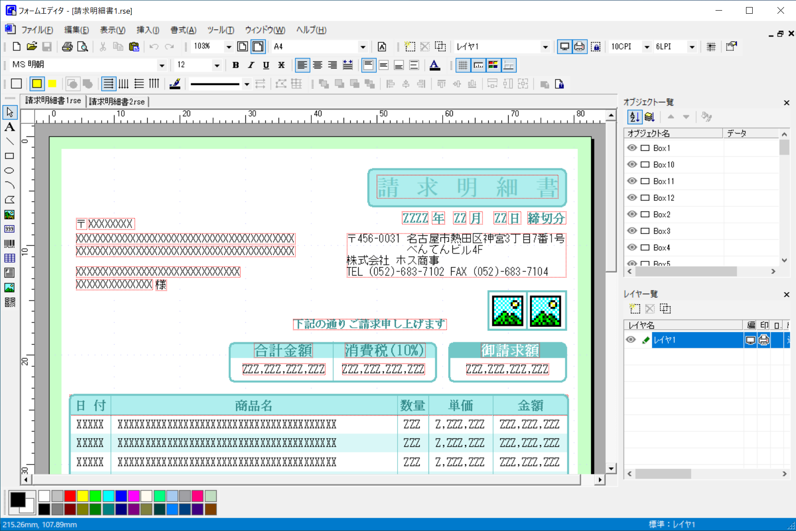This screenshot has width=796, height=531.
Task: Select the numeric 999 field tool
Action: (x=9, y=229)
